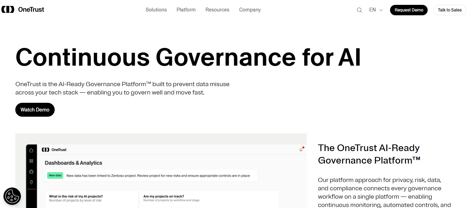Expand the EN language dropdown
Viewport: 467px width, 208px height.
coord(376,10)
